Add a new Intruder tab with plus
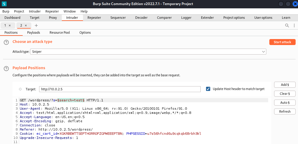The height and width of the screenshot is (144, 298). 36,25
